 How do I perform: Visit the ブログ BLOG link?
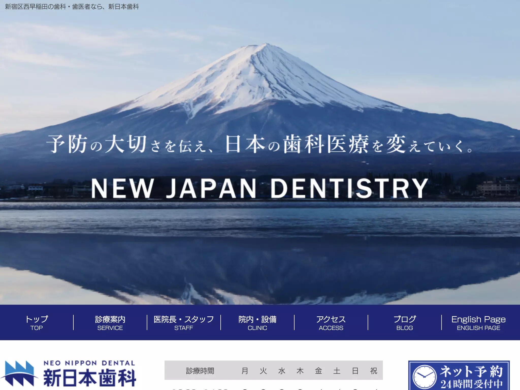point(405,322)
